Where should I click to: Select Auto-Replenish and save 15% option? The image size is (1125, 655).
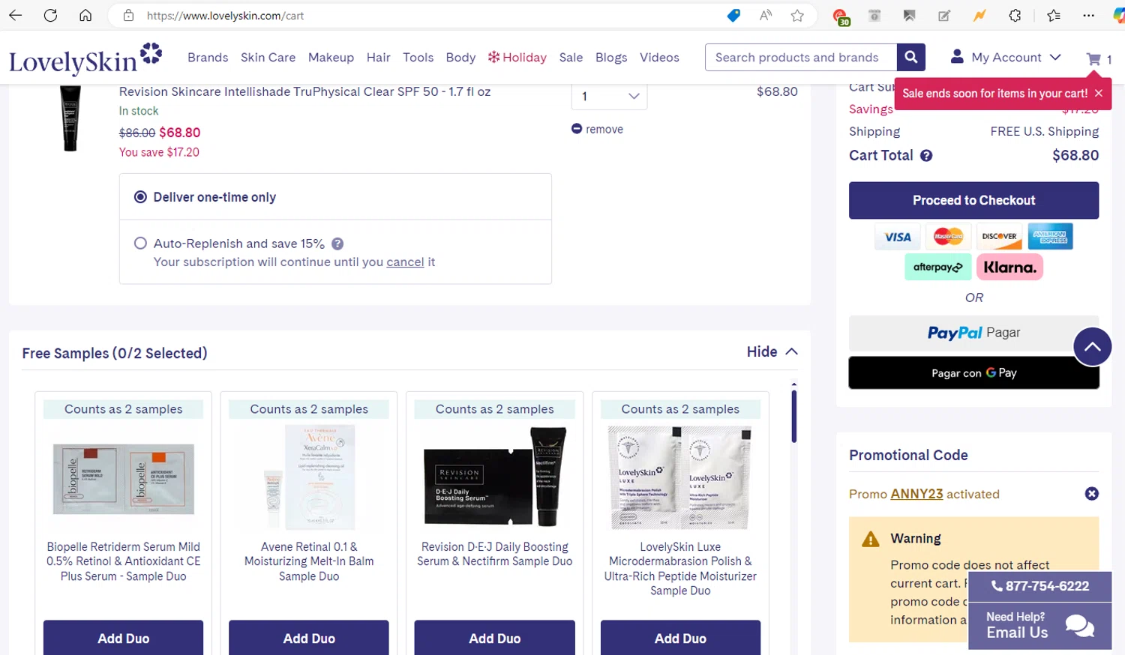(x=140, y=244)
